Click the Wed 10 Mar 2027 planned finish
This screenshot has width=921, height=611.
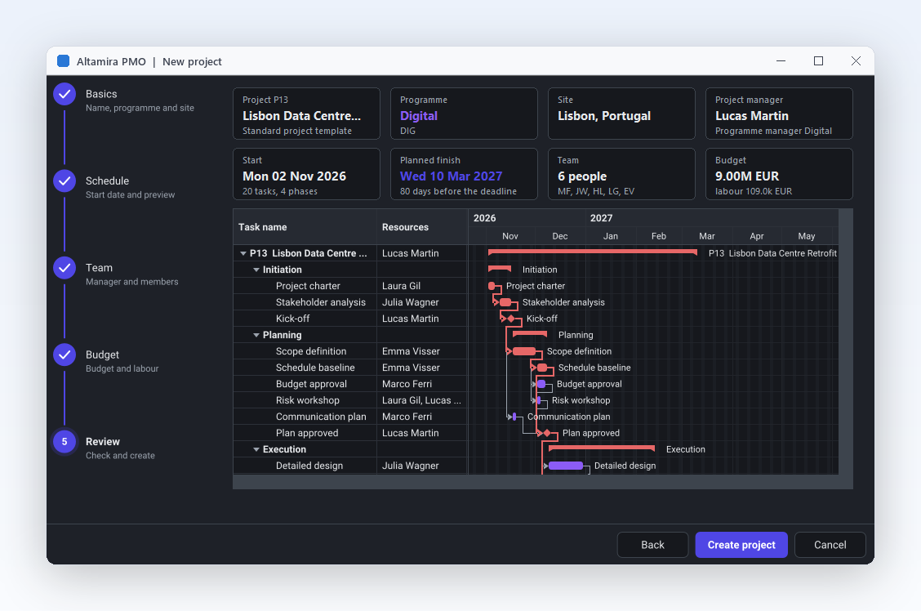tap(451, 176)
